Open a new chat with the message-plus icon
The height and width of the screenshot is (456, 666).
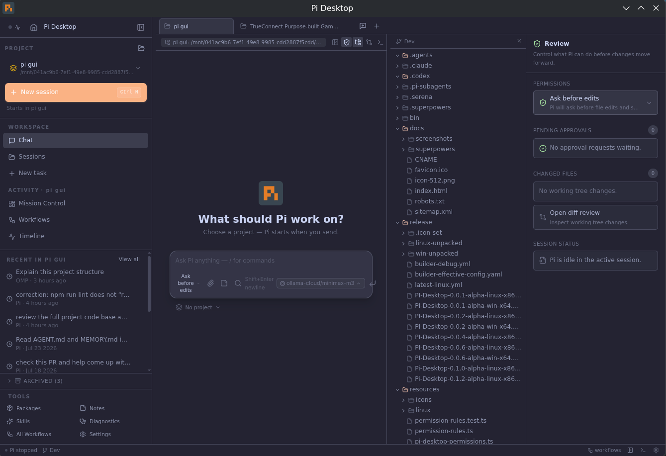[363, 26]
